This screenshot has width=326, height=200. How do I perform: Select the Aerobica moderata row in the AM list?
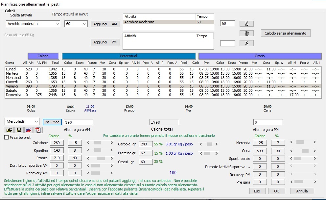(169, 22)
